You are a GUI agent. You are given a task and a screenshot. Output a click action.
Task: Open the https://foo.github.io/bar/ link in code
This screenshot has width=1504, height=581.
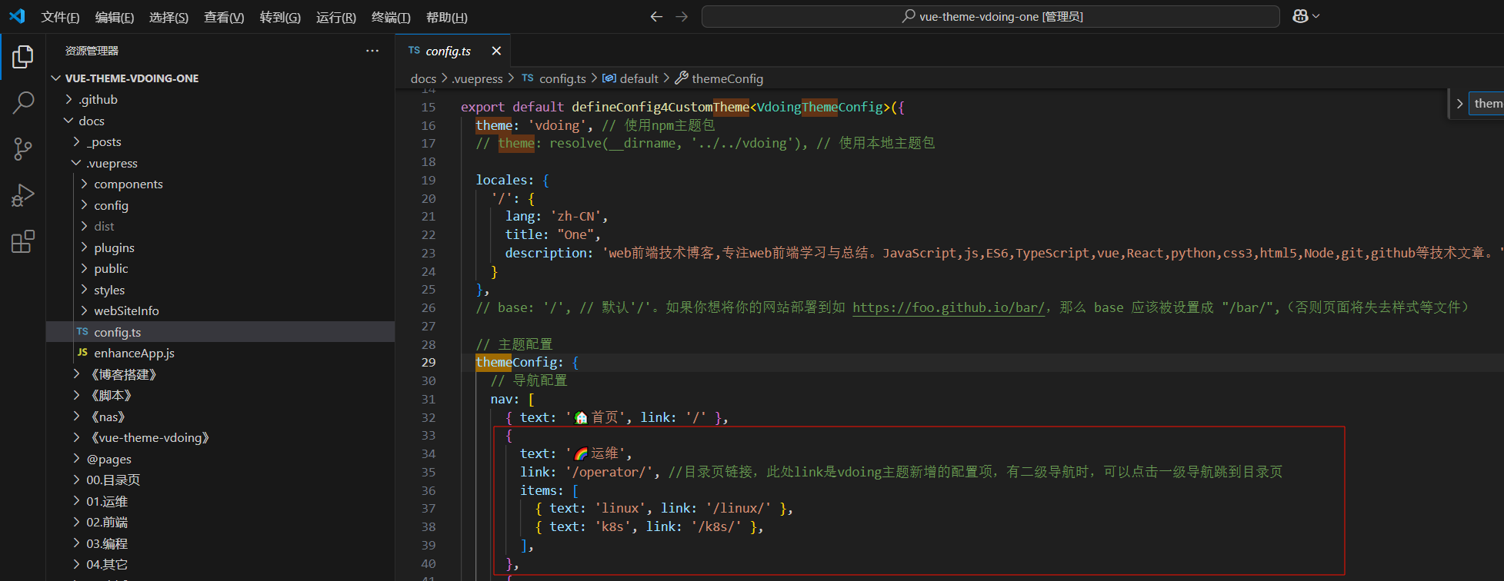(x=949, y=307)
